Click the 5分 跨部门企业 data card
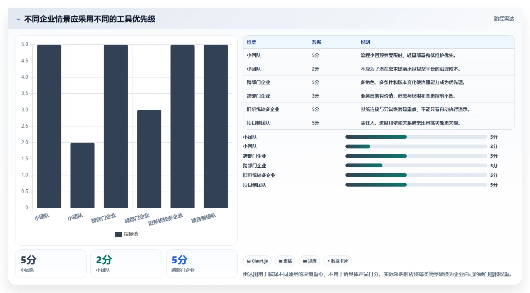 point(202,264)
